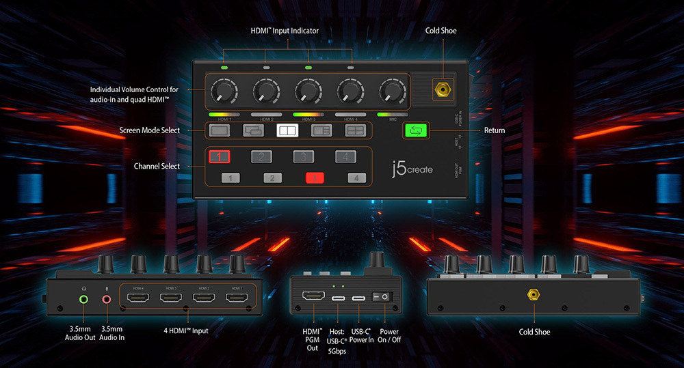The width and height of the screenshot is (684, 368).
Task: Click the HDMI 3 volume knob
Action: 307,90
